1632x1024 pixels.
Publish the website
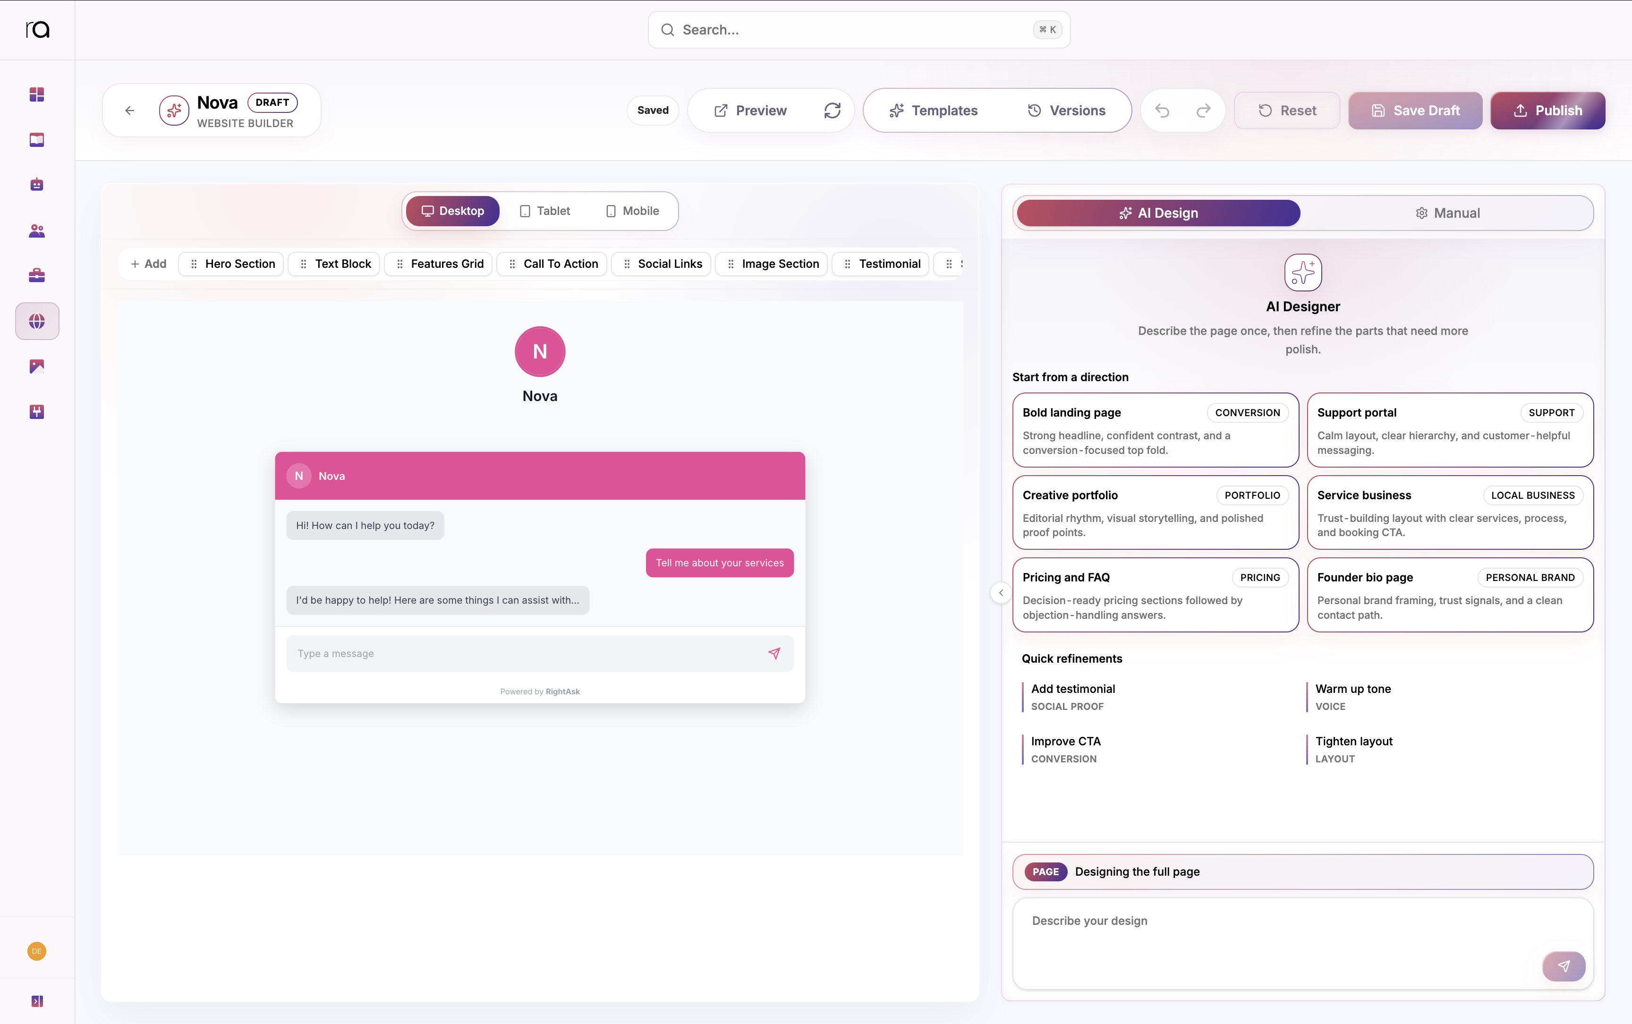[1547, 111]
